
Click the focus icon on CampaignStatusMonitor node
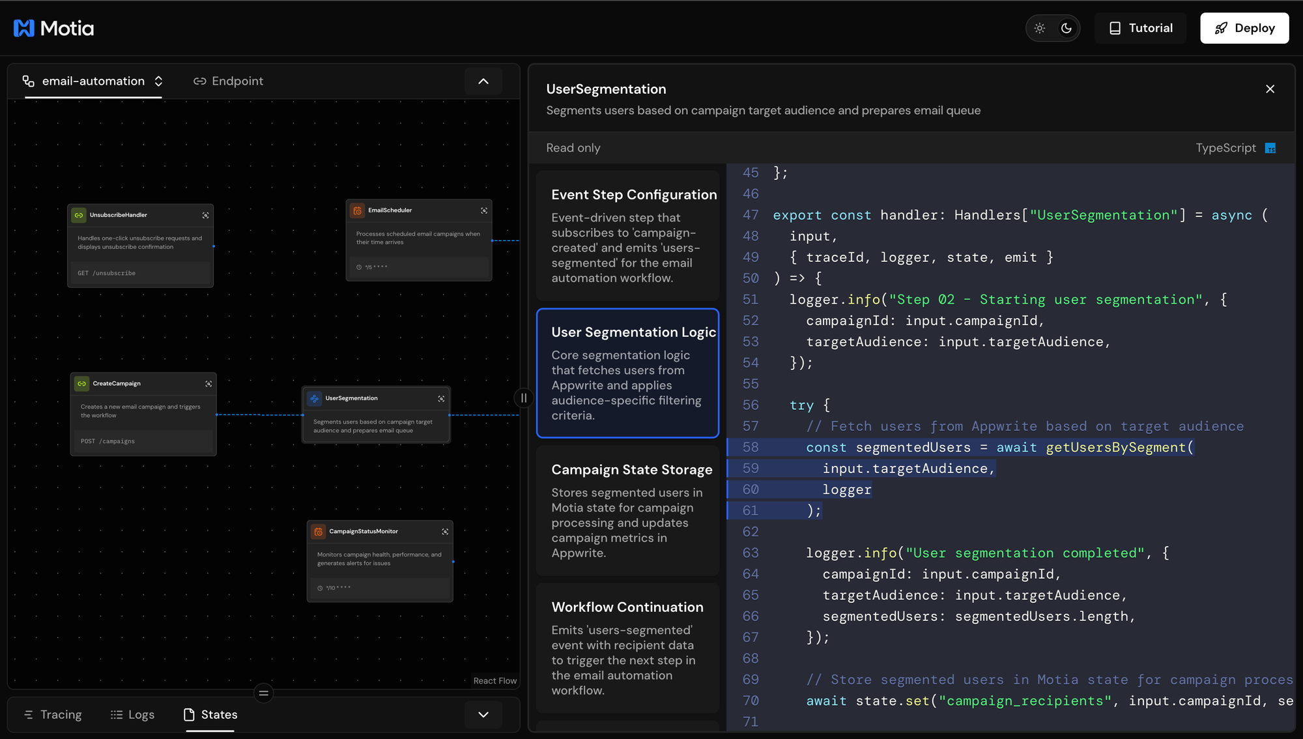tap(445, 532)
